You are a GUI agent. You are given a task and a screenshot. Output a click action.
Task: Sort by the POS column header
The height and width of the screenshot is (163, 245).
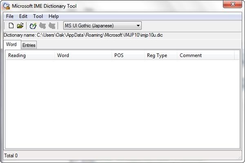[x=128, y=55]
